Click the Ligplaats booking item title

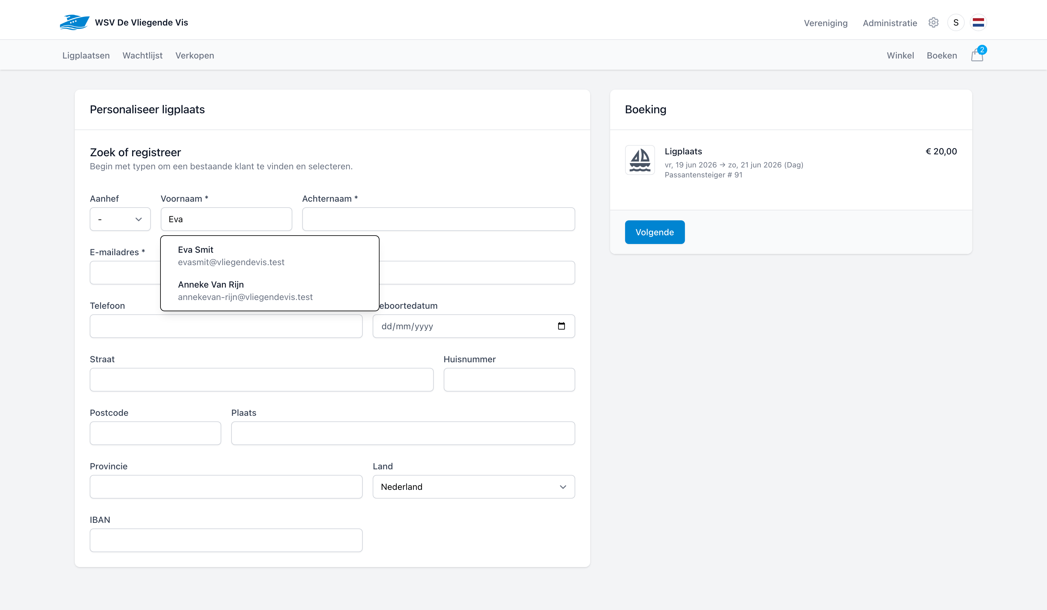click(x=683, y=152)
